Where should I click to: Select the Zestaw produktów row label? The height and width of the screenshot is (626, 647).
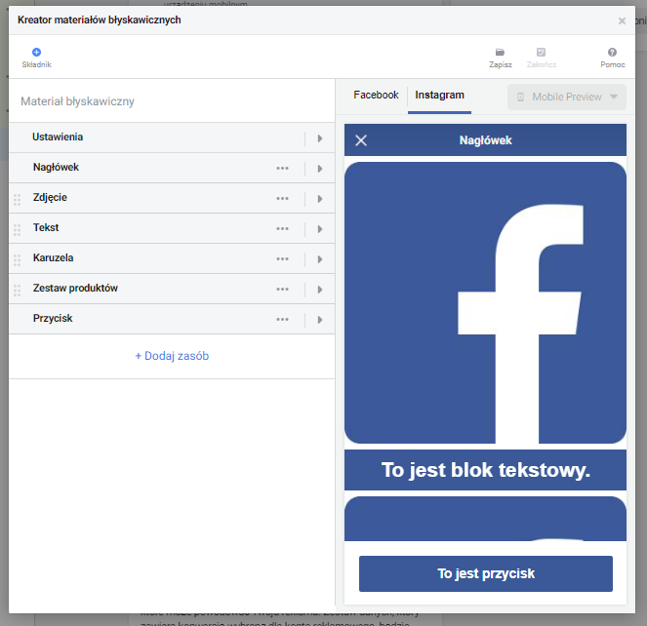click(75, 288)
